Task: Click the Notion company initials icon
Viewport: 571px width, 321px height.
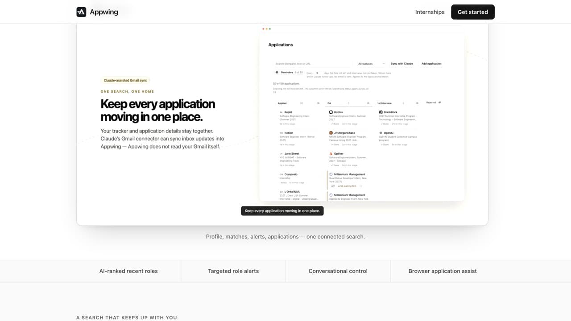Action: click(x=281, y=133)
